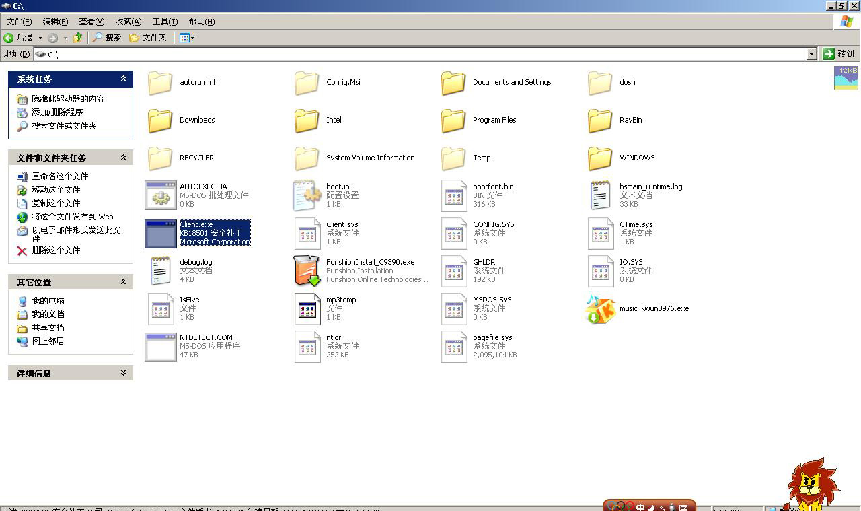Select the dosh folder icon
The height and width of the screenshot is (511, 861).
pos(600,83)
